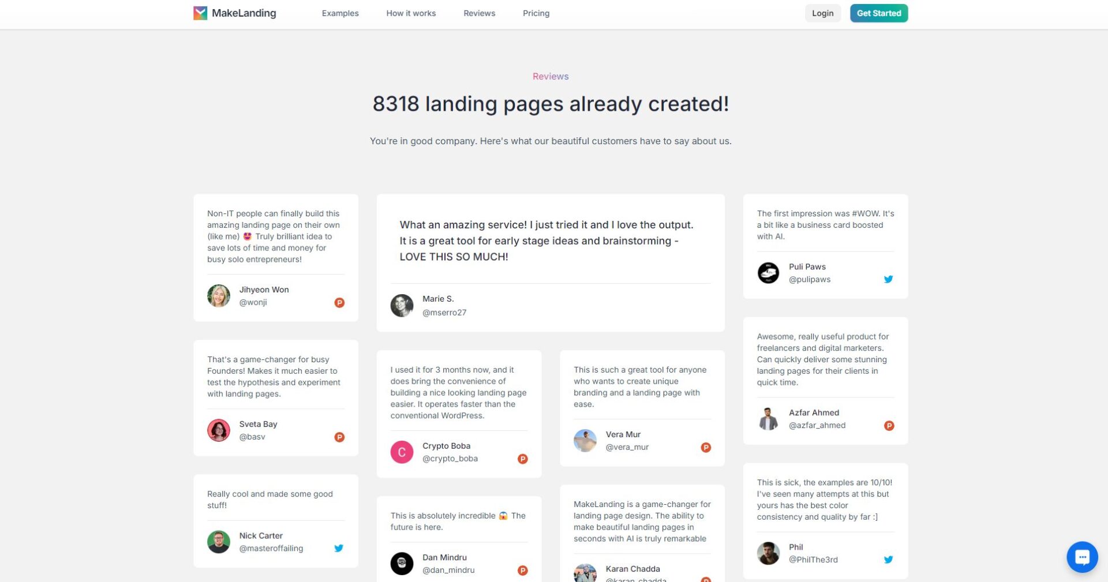Click Crypto Boba's pink avatar

(x=402, y=452)
